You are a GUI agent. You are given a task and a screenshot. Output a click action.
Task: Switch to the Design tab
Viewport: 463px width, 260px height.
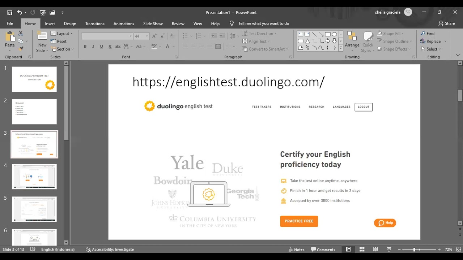pyautogui.click(x=70, y=23)
